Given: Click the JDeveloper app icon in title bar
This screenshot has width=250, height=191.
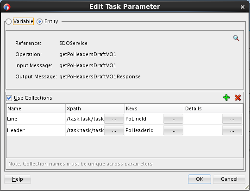Looking at the screenshot, I should click(7, 7).
